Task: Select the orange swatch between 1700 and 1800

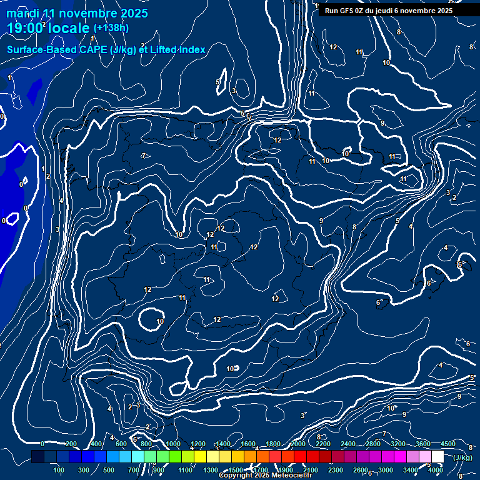Action: tap(262, 456)
